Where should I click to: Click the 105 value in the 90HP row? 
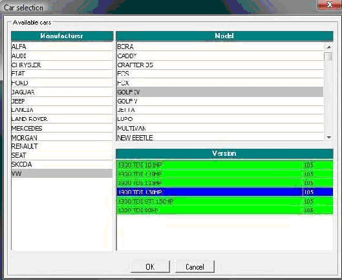[308, 210]
